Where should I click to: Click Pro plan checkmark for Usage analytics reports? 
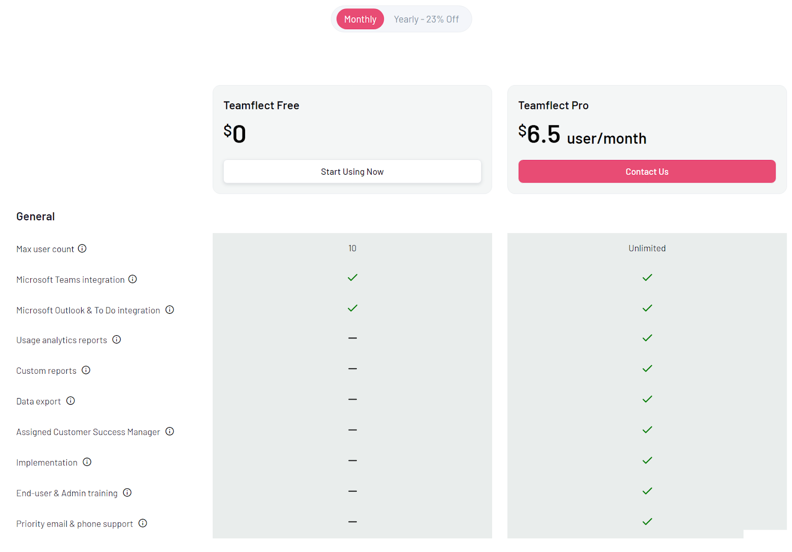click(x=647, y=338)
